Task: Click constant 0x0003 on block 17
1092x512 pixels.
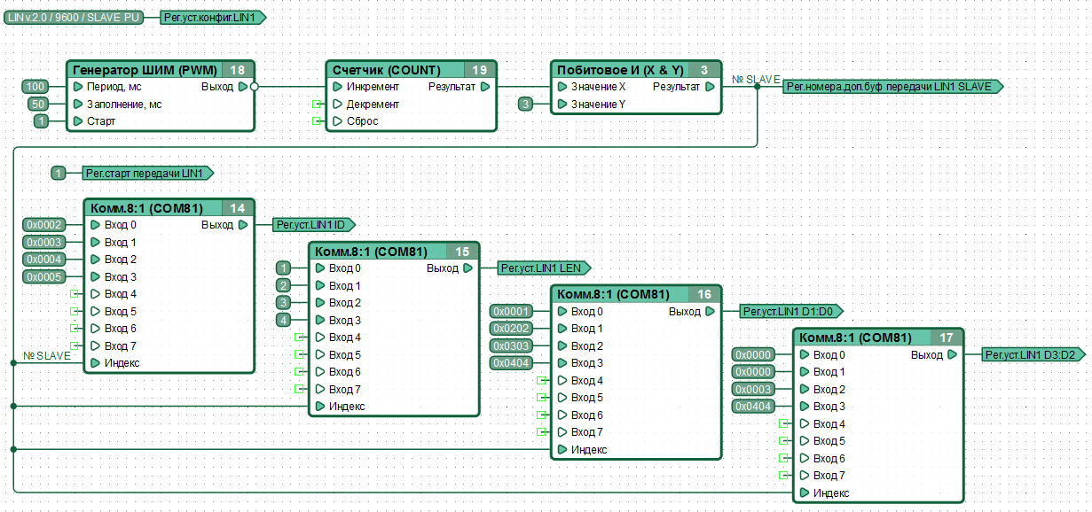Action: click(x=754, y=390)
